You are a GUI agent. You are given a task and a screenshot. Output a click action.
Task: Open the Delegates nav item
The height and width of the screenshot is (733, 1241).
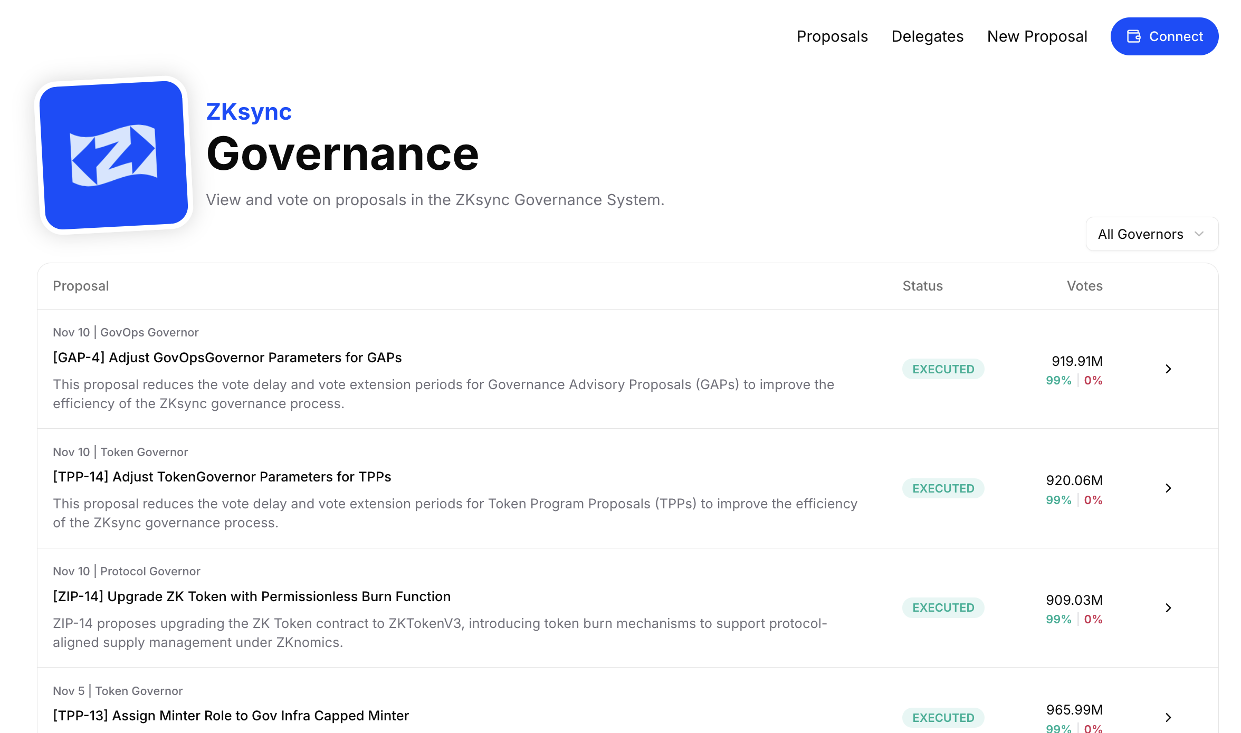(927, 36)
